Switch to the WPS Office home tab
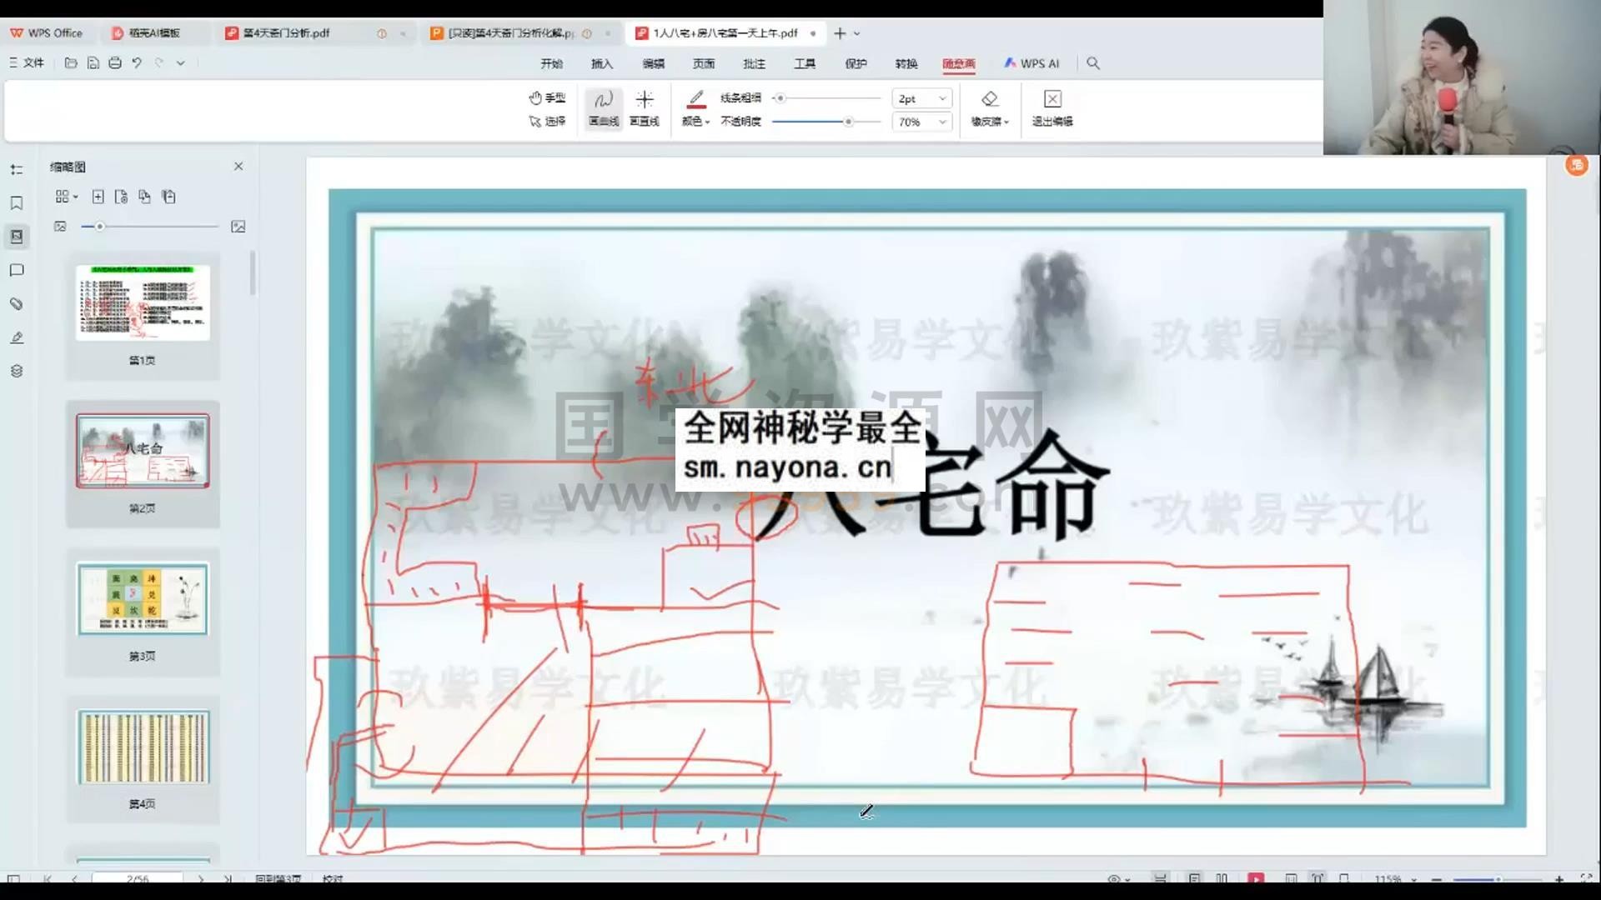 pos(47,33)
